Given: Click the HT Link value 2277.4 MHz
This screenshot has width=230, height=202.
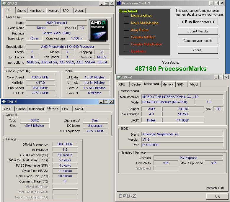Looking at the screenshot, I should [40, 93].
